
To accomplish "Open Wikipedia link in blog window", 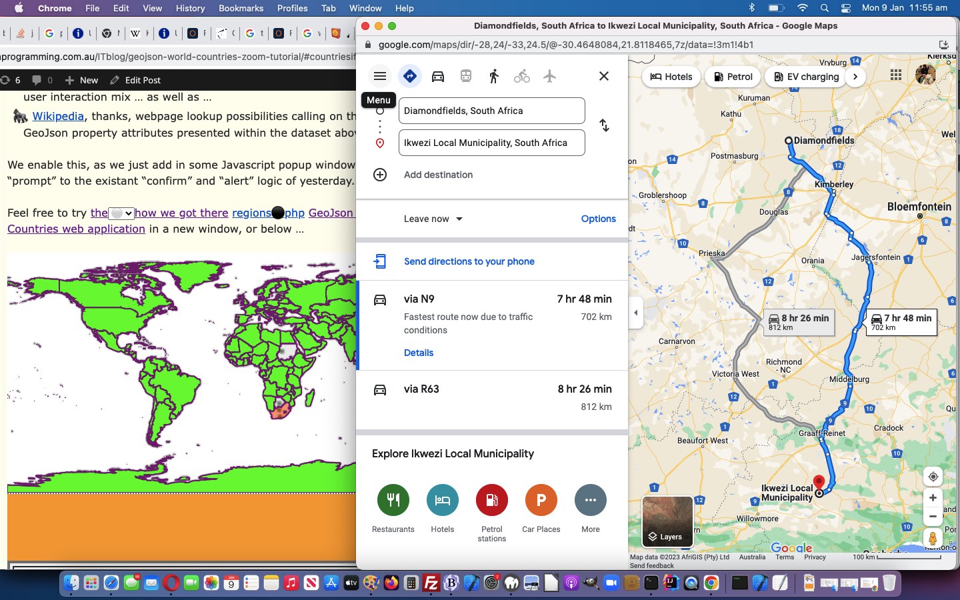I will pos(58,116).
